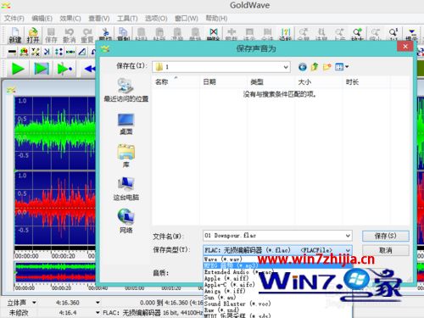Click the toolbar icon with colored question marks
This screenshot has height=318, width=424.
286,33
